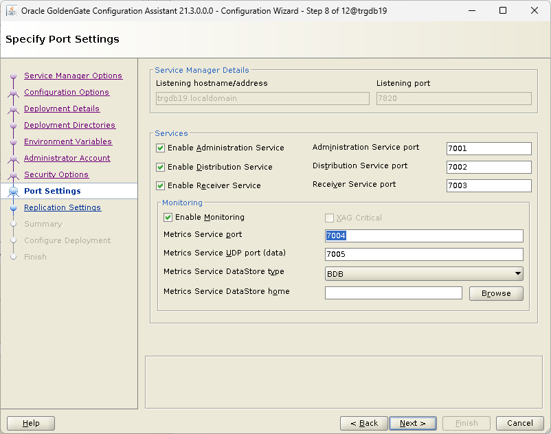Click Metrics Service DataStore home field

pyautogui.click(x=394, y=293)
